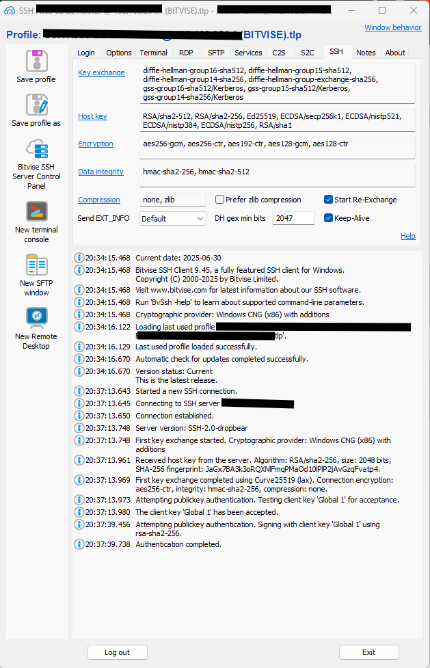Image resolution: width=430 pixels, height=668 pixels.
Task: Switch to the SFTP tab
Action: click(x=215, y=53)
